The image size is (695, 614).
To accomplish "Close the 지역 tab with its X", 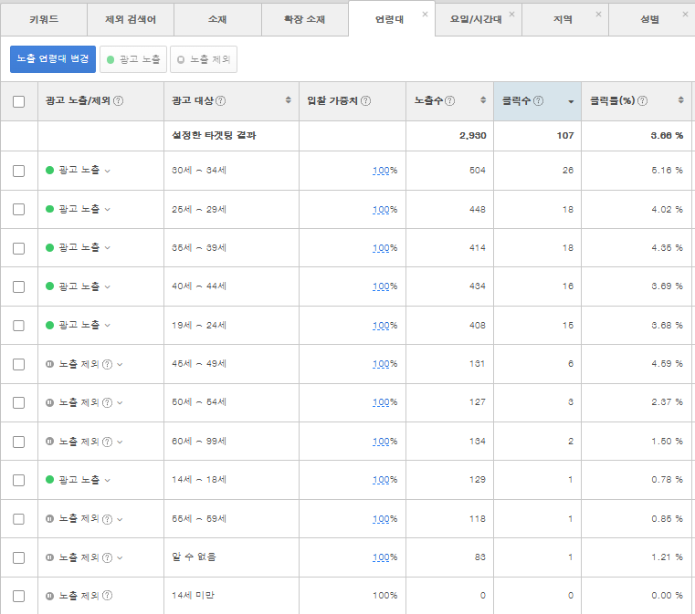I will pos(598,15).
